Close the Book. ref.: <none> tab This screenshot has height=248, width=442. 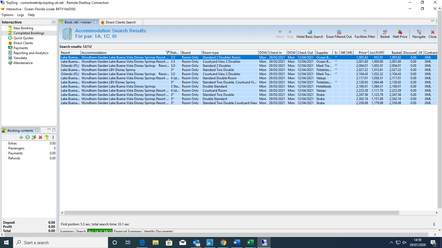tap(96, 22)
